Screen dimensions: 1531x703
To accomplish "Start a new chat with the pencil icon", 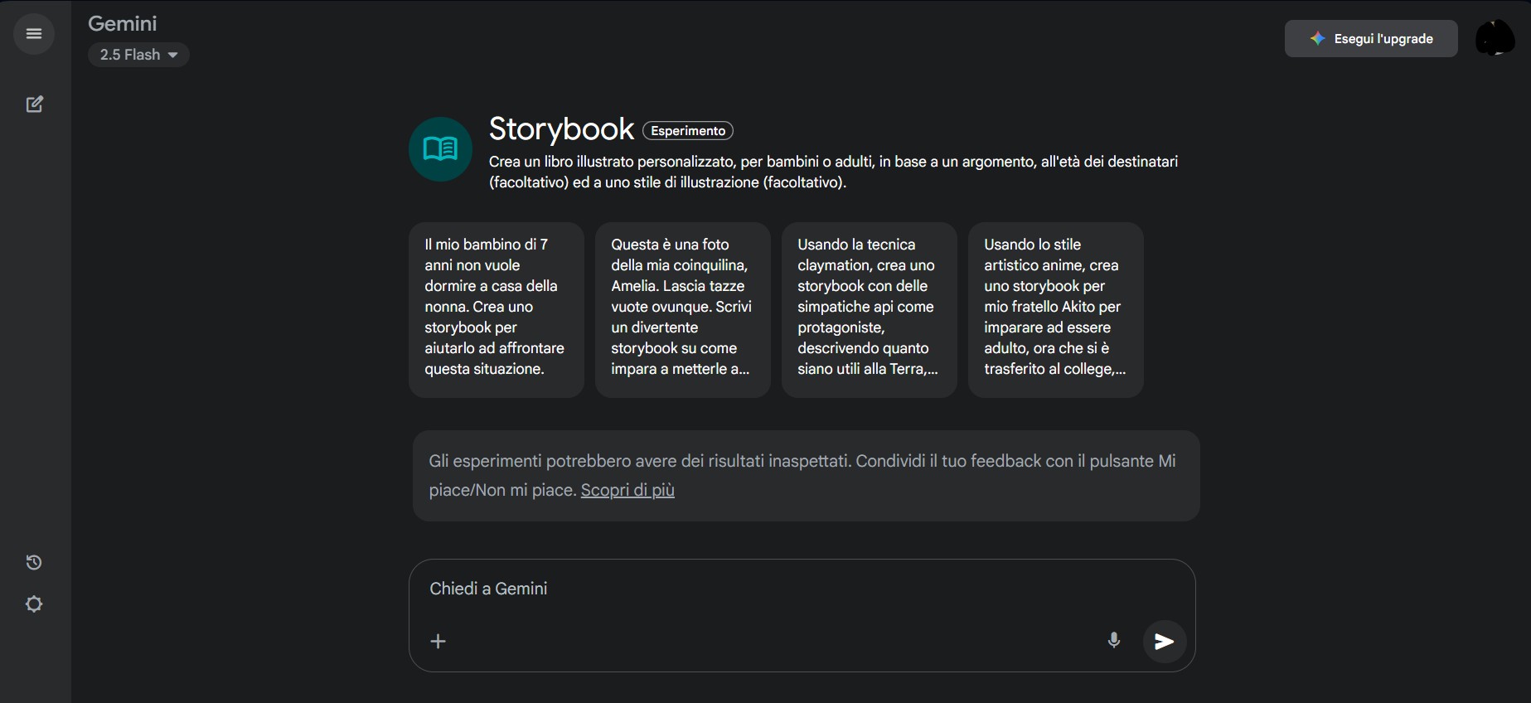I will pos(34,104).
